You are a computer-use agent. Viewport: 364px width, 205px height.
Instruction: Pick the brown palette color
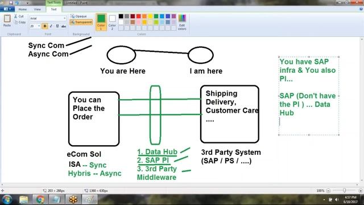click(133, 22)
